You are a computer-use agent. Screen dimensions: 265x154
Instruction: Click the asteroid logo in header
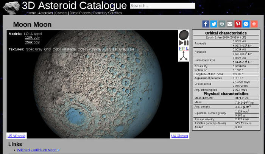click(x=10, y=7)
